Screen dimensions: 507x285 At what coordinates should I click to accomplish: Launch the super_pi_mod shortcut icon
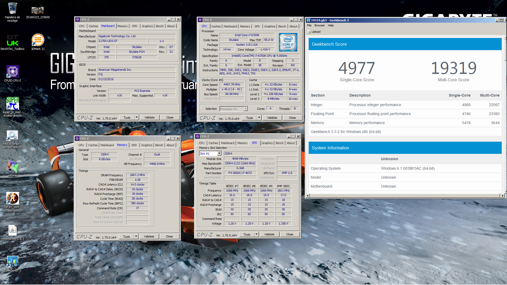(x=12, y=103)
